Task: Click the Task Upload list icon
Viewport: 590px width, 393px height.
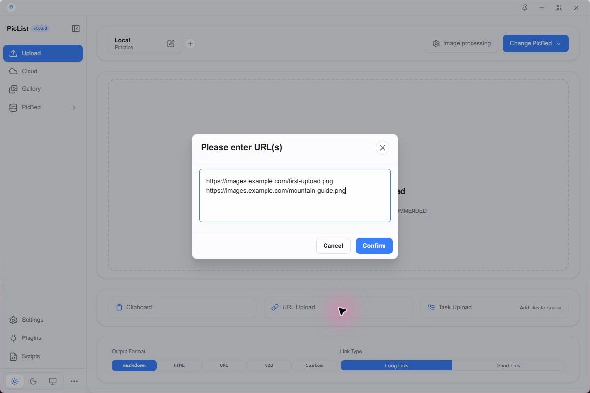Action: pos(431,307)
